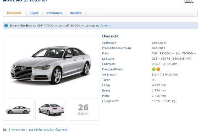Click the Audi rings logo
This screenshot has height=132, width=198.
pyautogui.click(x=189, y=1)
